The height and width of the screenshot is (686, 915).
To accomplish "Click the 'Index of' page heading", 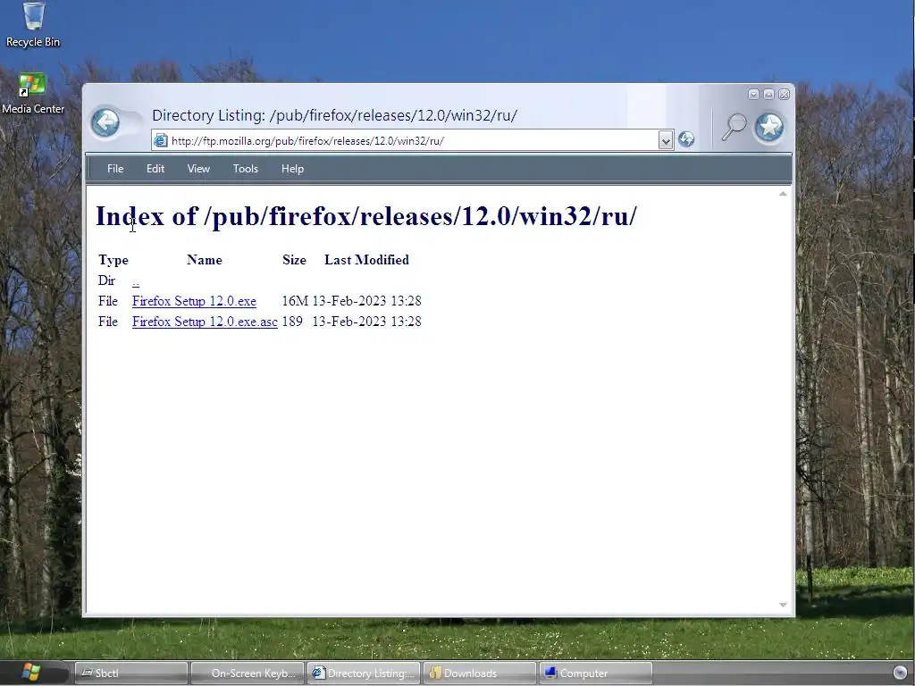I will click(x=366, y=216).
